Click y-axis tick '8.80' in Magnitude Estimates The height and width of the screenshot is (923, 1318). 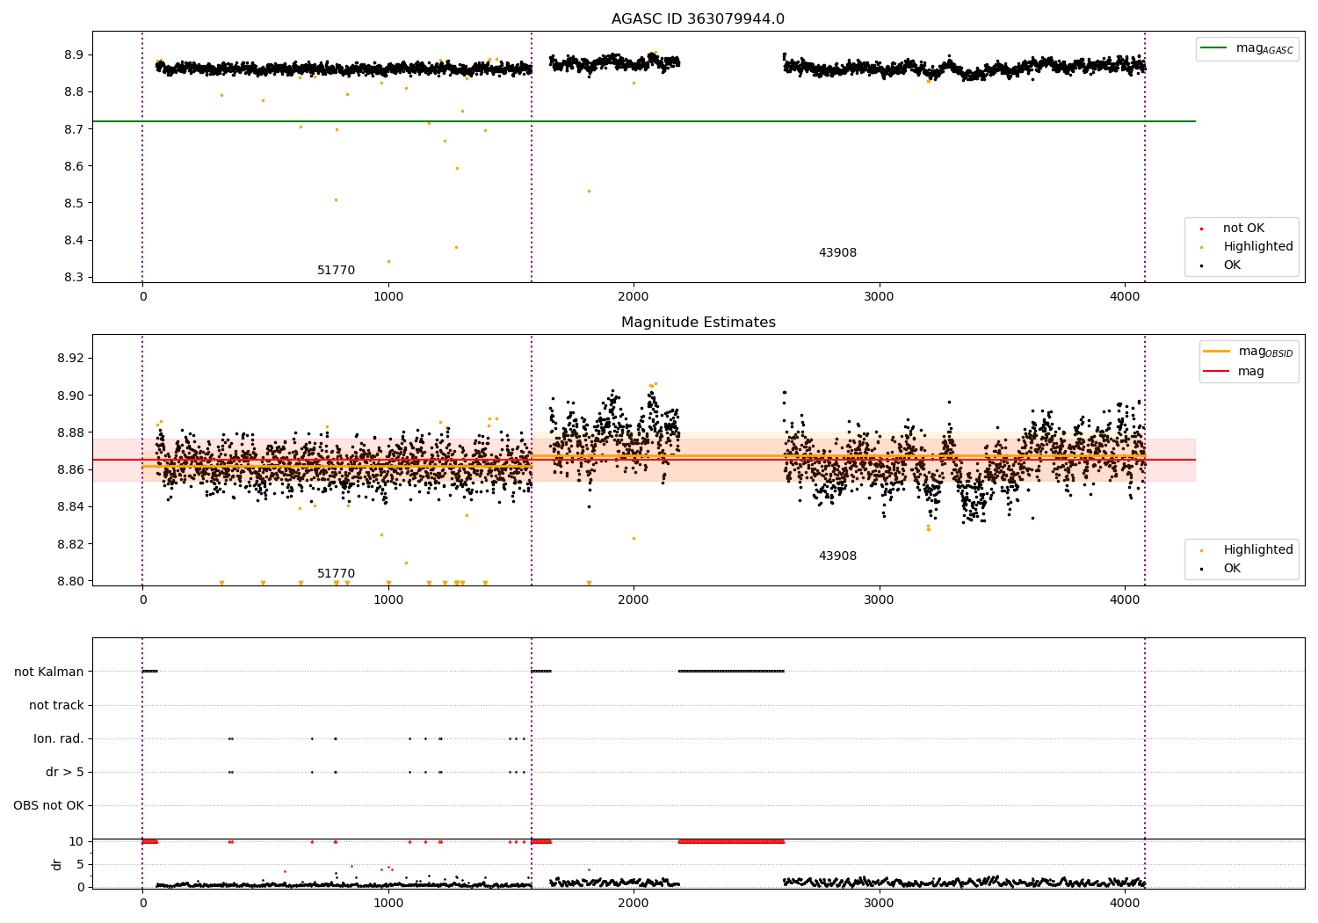[x=70, y=581]
